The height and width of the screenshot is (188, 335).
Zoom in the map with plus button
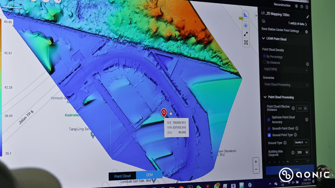click(x=256, y=162)
